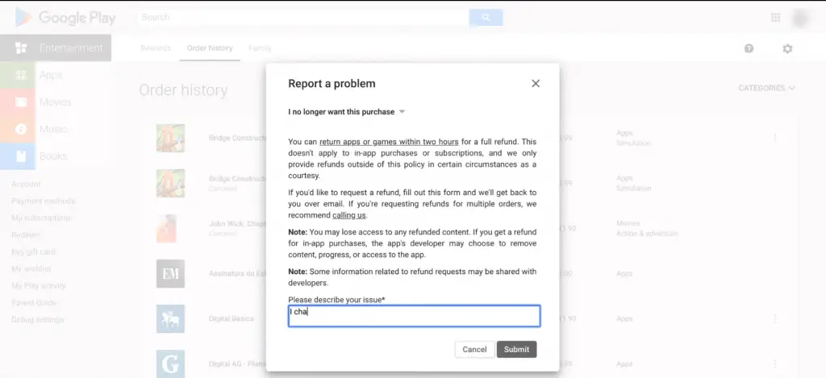Select the Order history tab
Viewport: 826px width, 378px height.
[x=210, y=48]
